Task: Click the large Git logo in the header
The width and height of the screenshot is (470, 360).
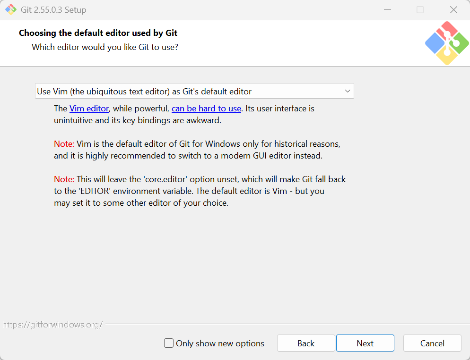Action: 447,43
